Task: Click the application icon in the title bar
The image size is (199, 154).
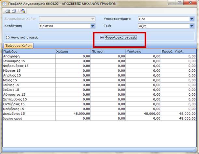Action: click(5, 4)
